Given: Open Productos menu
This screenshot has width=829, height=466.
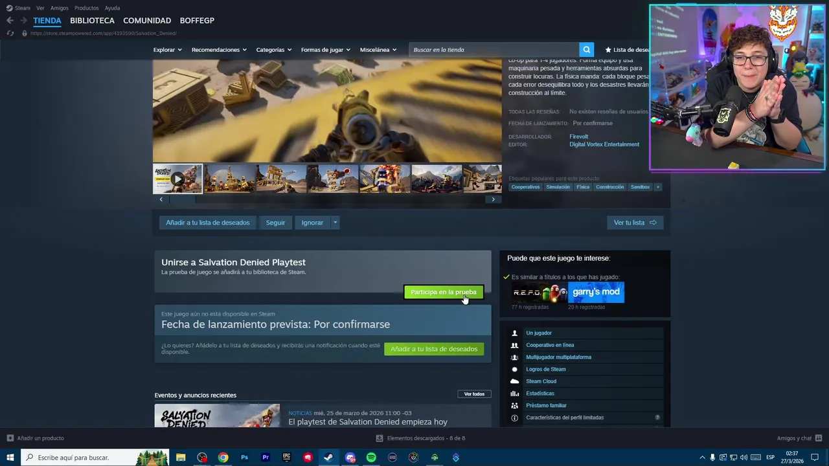Looking at the screenshot, I should pos(87,8).
